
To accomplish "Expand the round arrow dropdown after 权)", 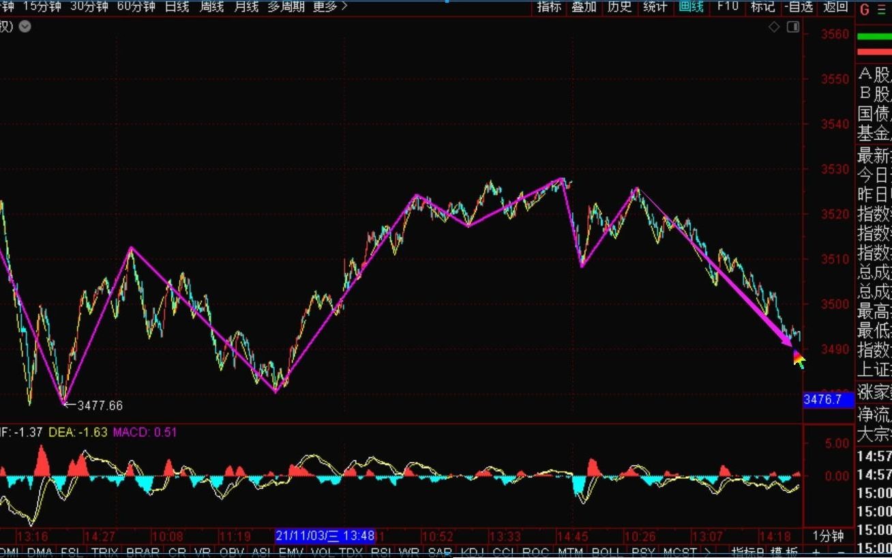I will (x=25, y=27).
